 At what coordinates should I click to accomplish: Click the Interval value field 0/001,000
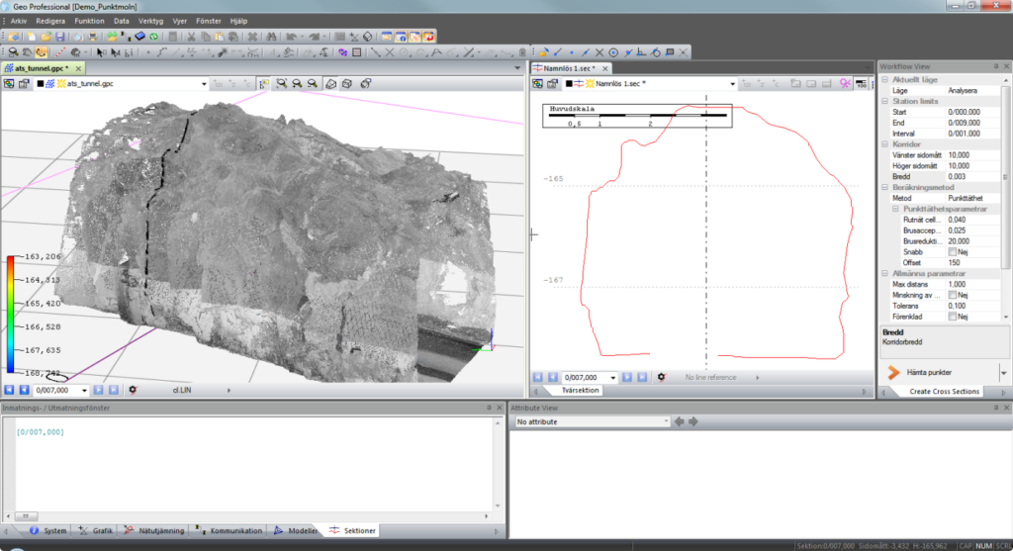coord(965,134)
